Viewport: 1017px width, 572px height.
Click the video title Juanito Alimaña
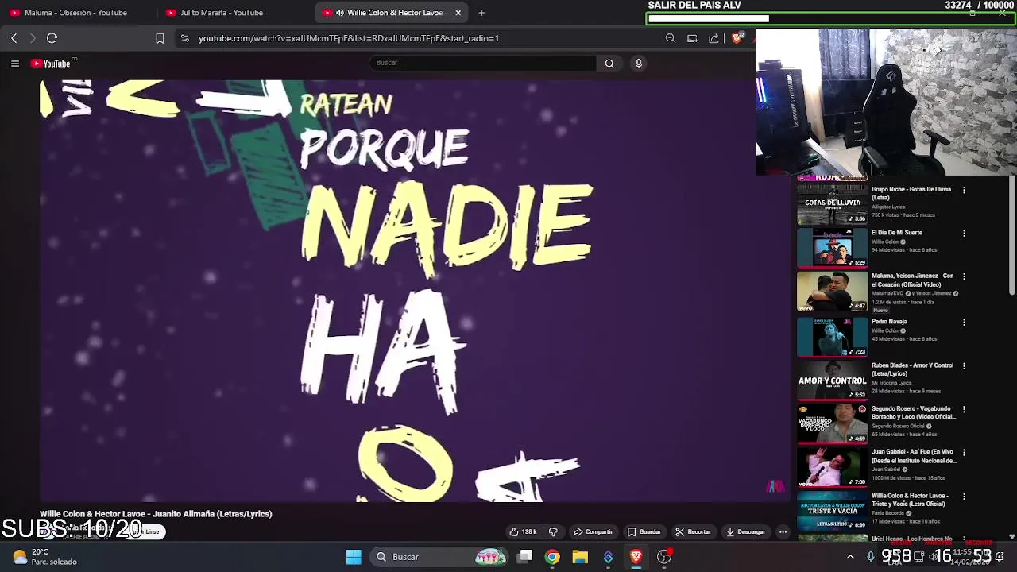tap(156, 514)
